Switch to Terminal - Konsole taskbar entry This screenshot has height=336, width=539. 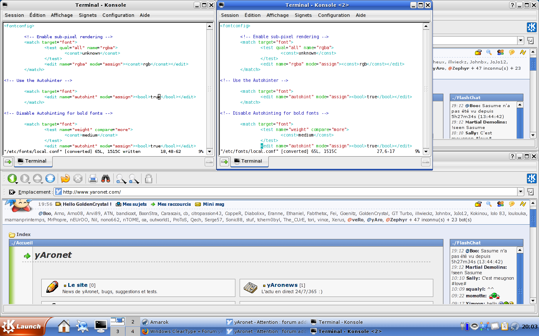[351, 322]
